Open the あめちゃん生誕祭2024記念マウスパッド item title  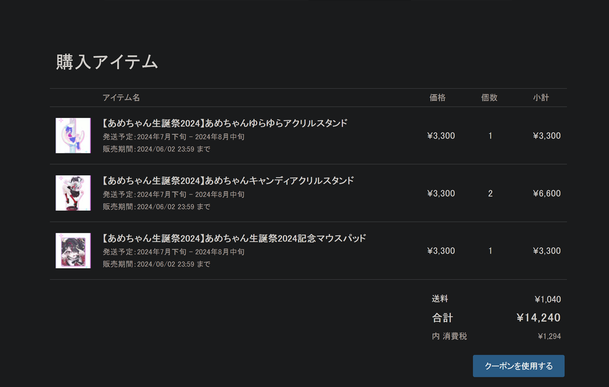coord(234,238)
